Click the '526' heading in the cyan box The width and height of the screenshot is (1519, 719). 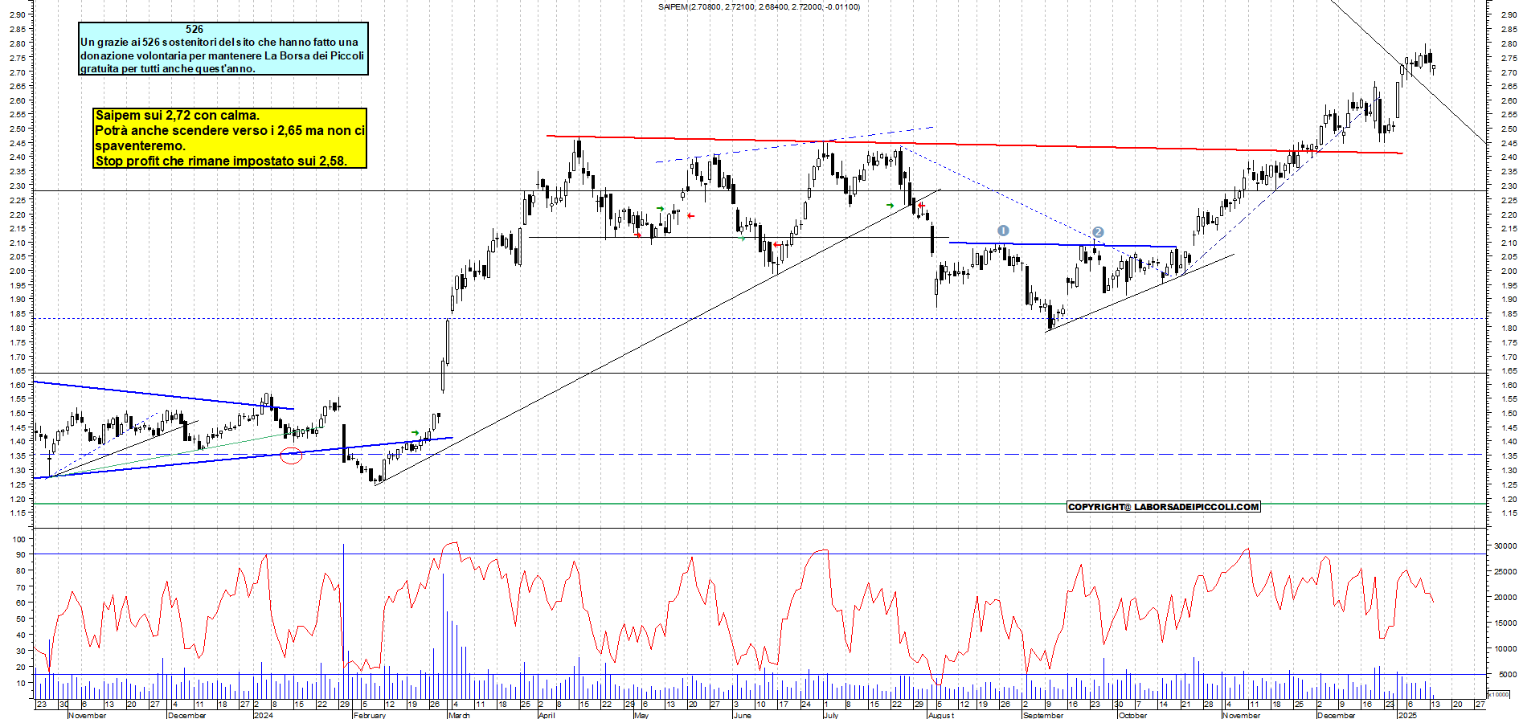pyautogui.click(x=194, y=29)
